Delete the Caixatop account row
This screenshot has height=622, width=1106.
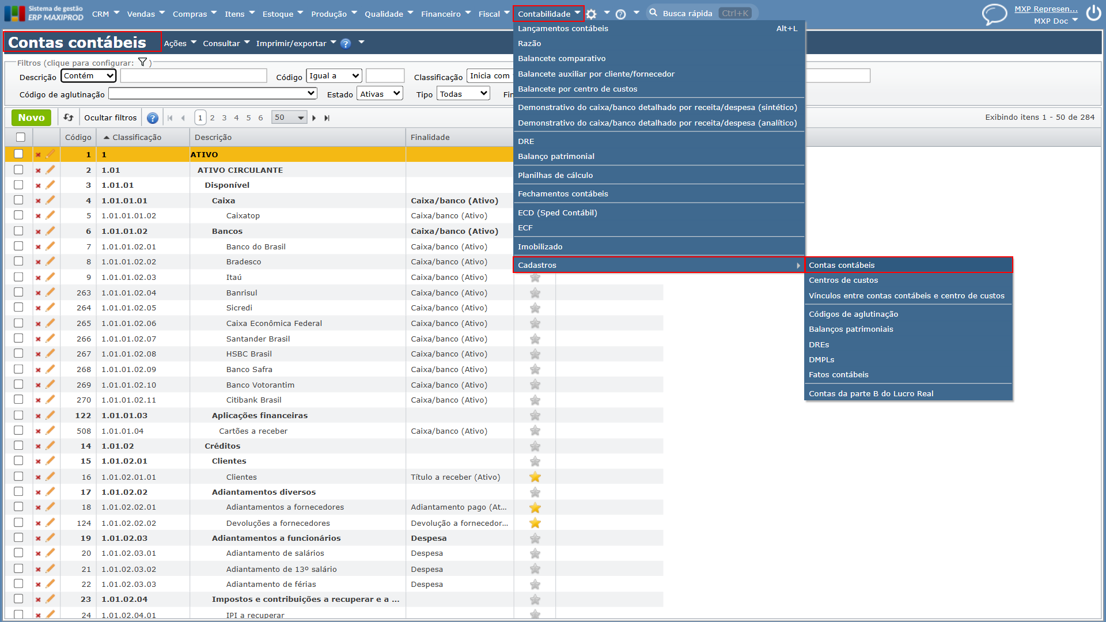(x=38, y=216)
